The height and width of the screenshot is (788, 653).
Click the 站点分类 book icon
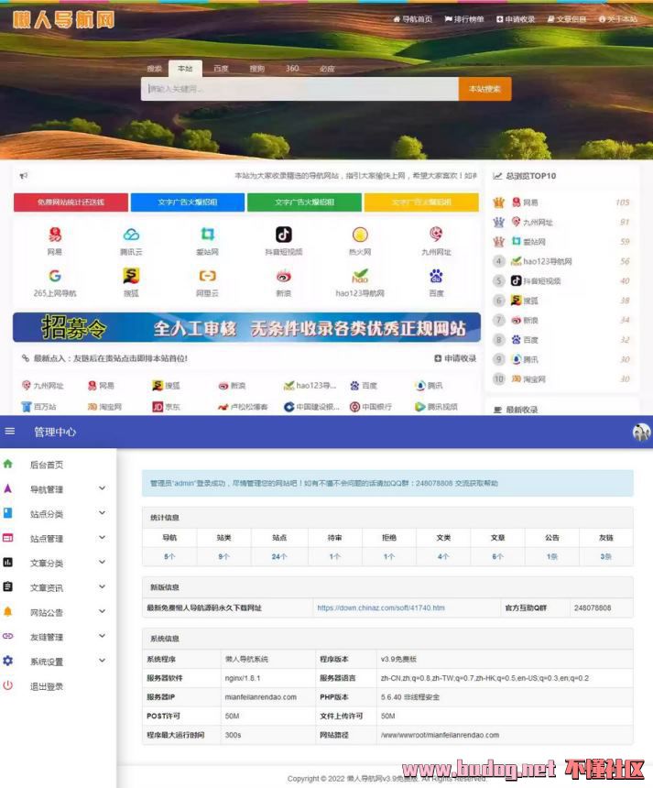(8, 513)
